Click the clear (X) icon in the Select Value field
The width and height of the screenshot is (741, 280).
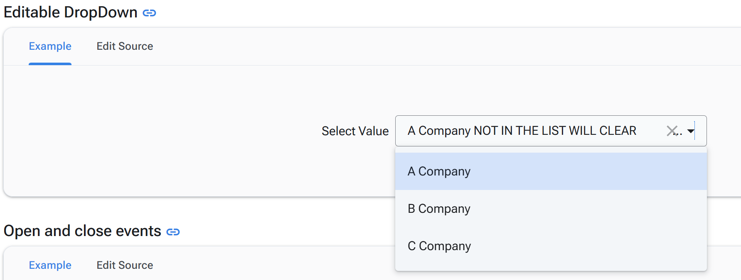point(672,131)
